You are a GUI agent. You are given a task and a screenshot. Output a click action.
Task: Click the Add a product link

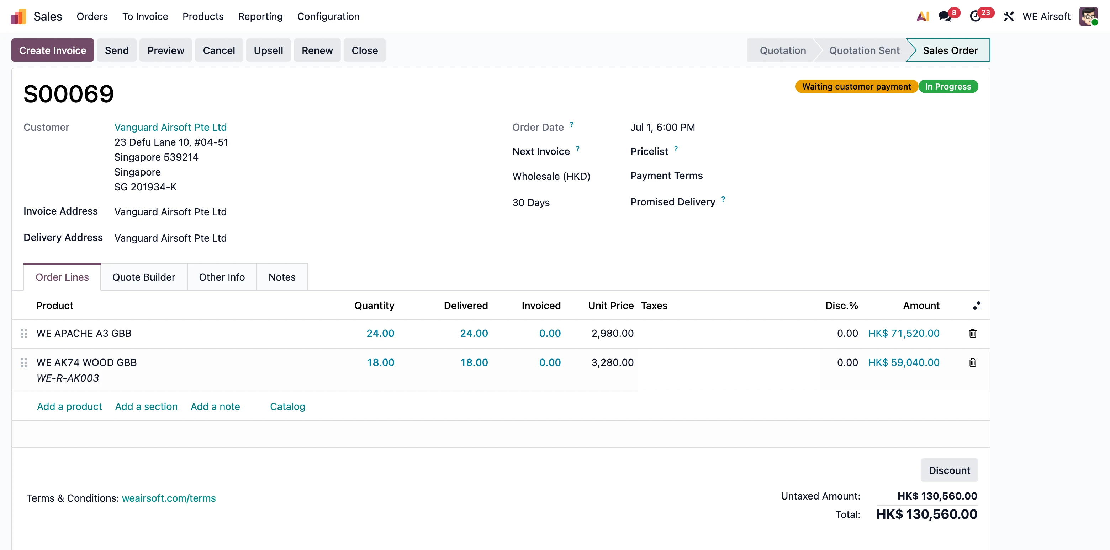click(69, 407)
